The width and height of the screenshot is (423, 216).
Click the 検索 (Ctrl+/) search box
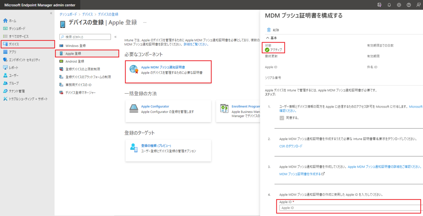click(85, 37)
